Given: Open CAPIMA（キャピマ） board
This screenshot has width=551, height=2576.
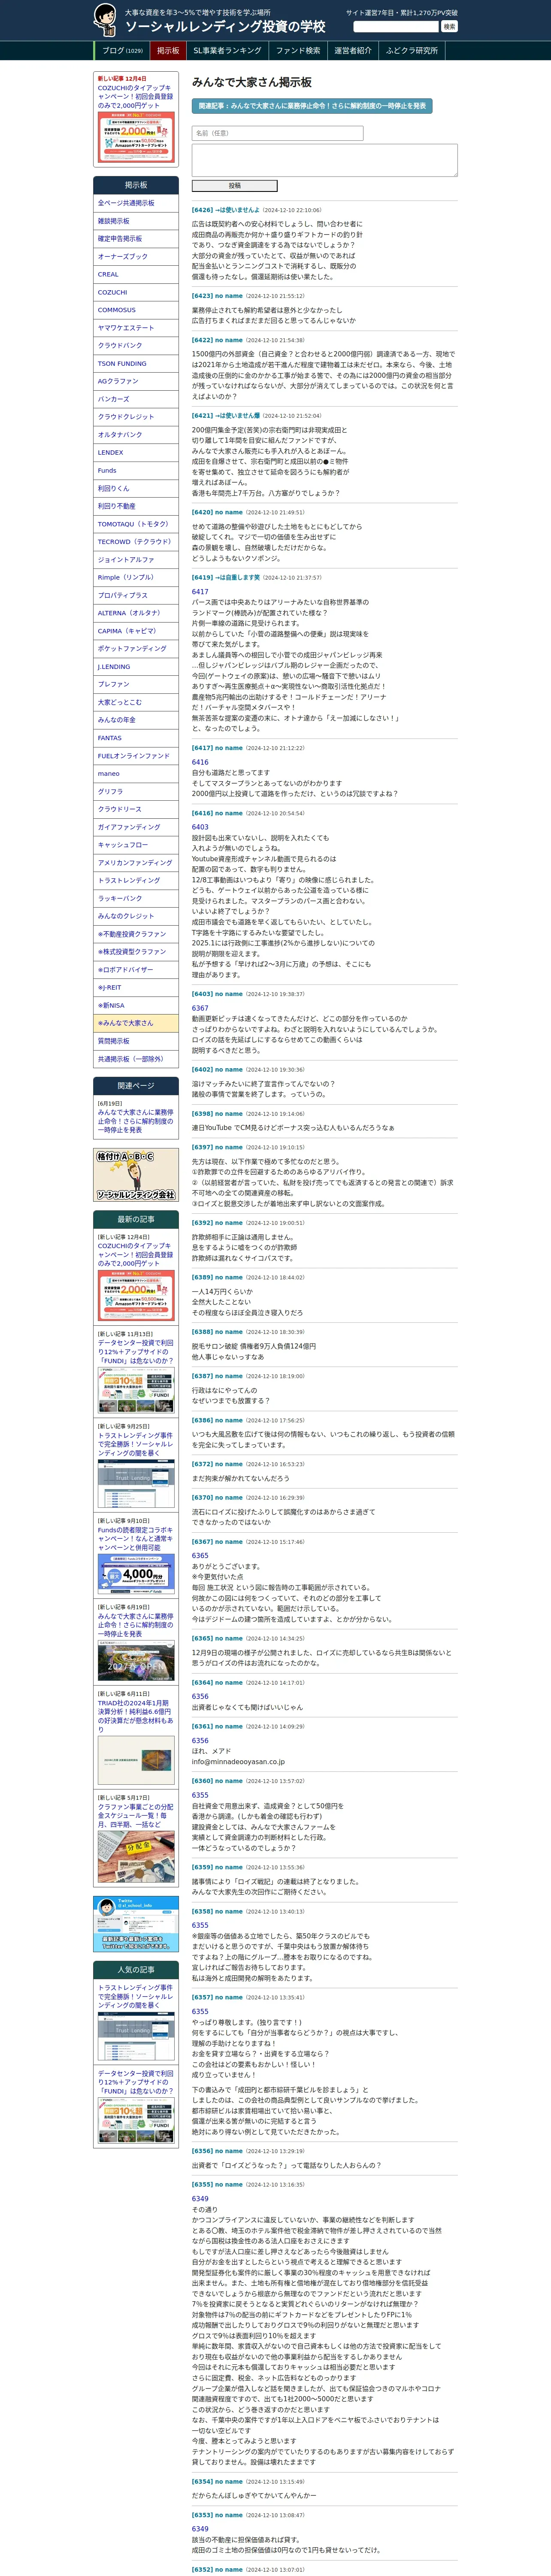Looking at the screenshot, I should pos(136,631).
